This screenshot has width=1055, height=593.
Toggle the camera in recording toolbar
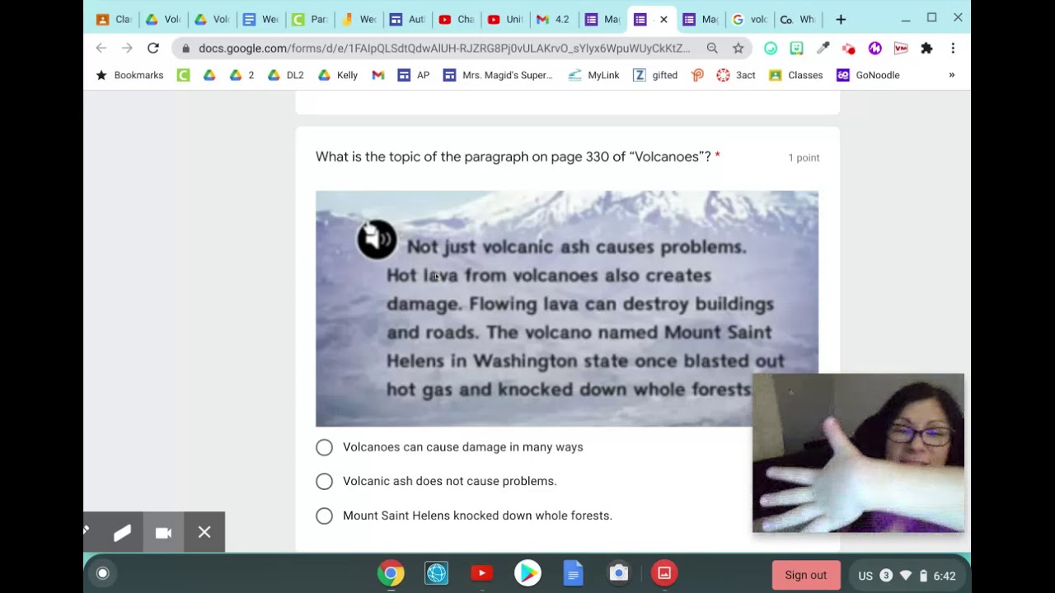tap(163, 533)
